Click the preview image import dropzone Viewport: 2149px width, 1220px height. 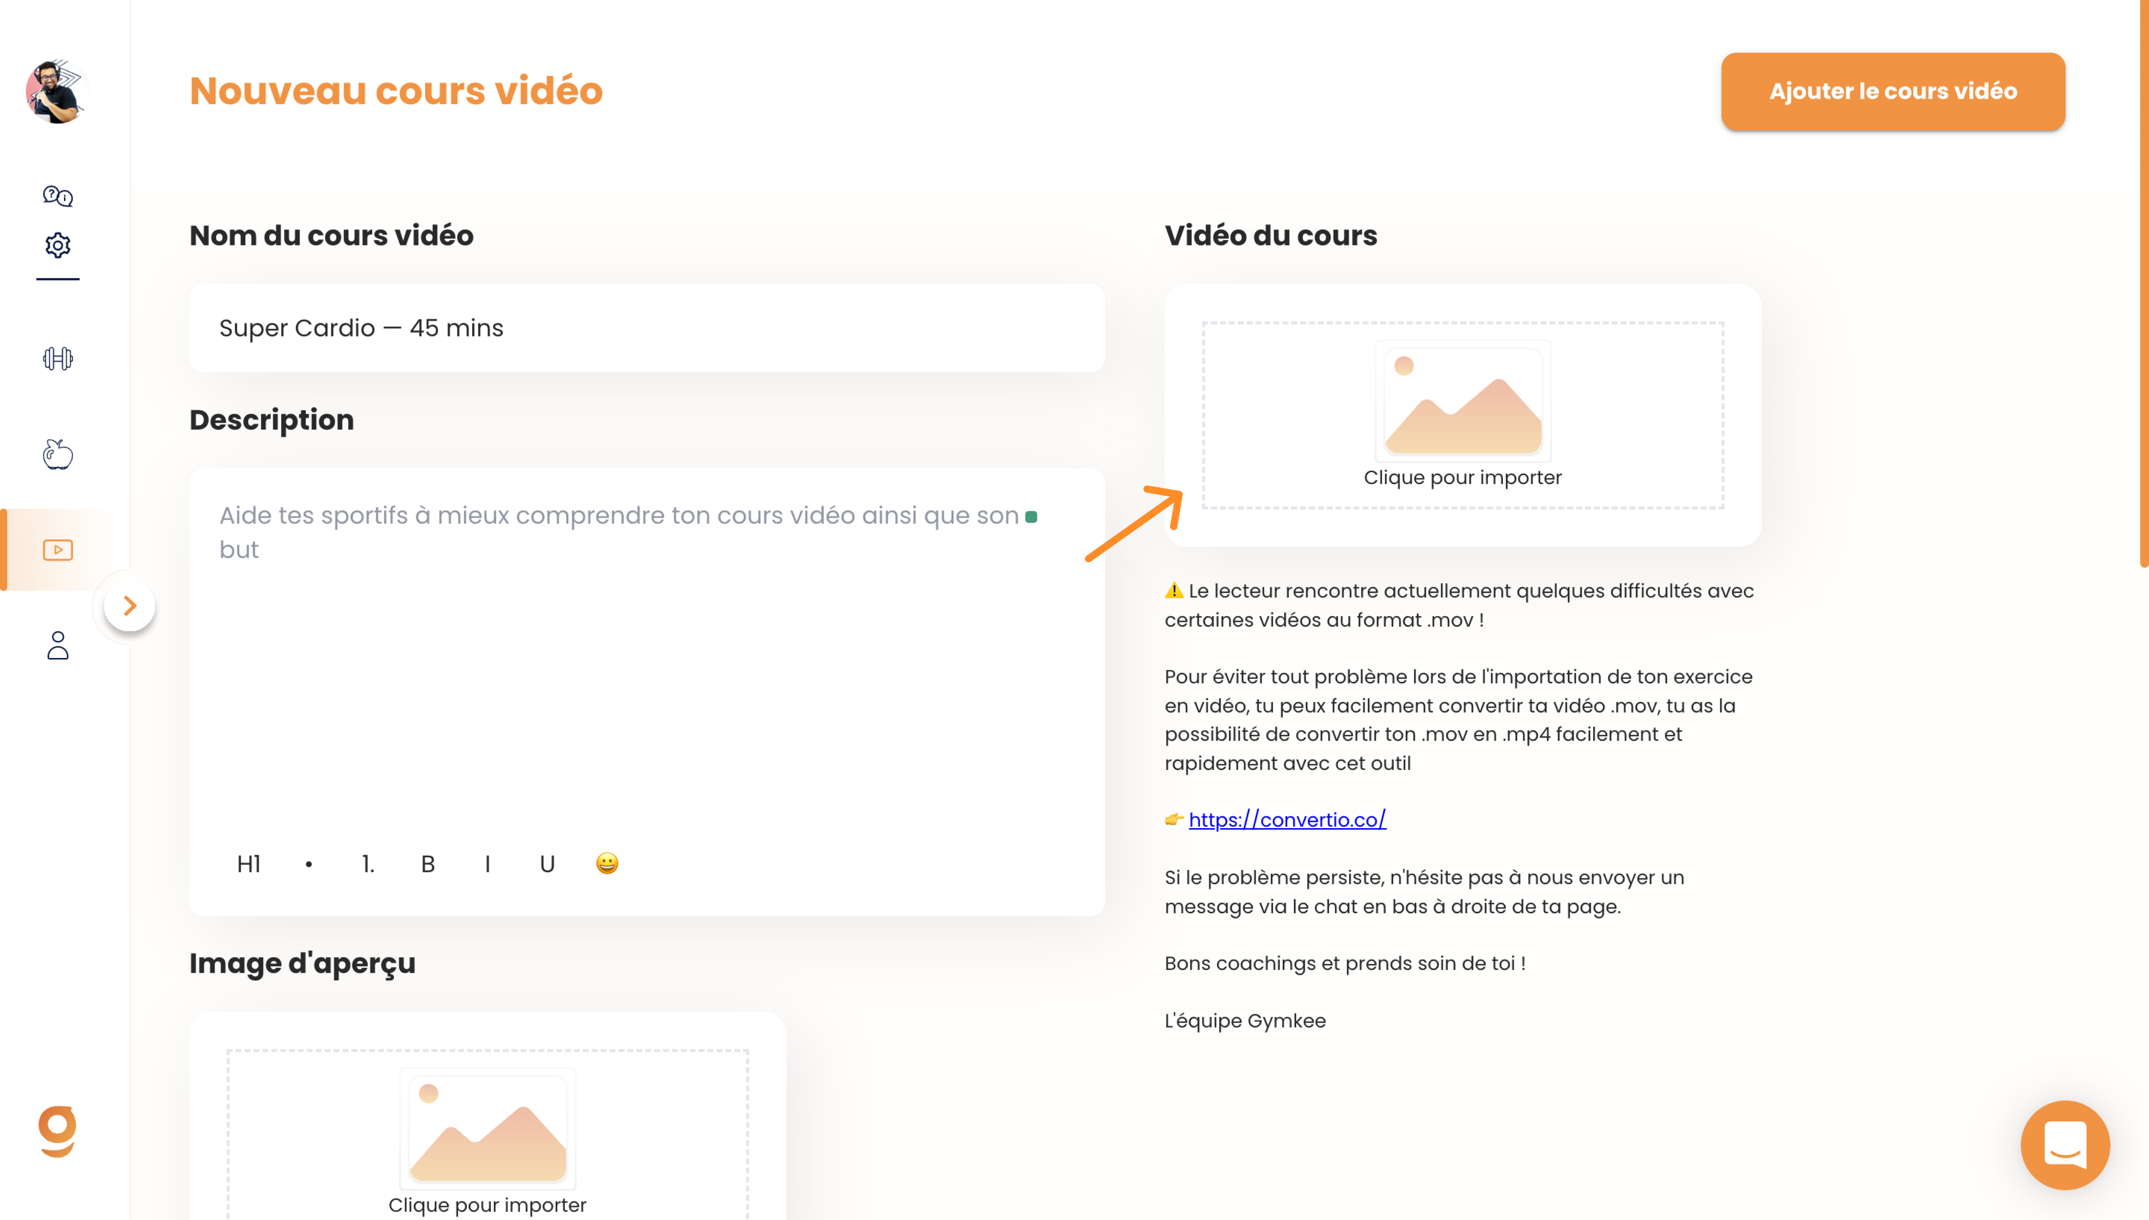pyautogui.click(x=488, y=1134)
